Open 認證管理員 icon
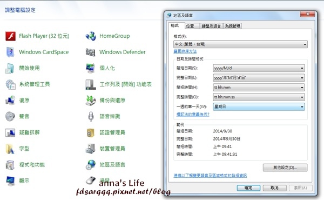Image resolution: width=324 pixels, height=200 pixels. pos(91,133)
